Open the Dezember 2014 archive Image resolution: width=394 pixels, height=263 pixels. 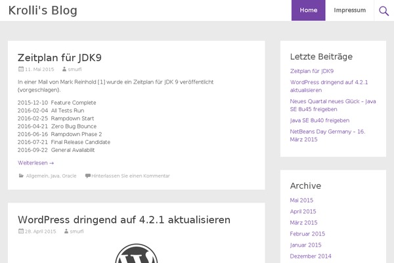click(311, 256)
